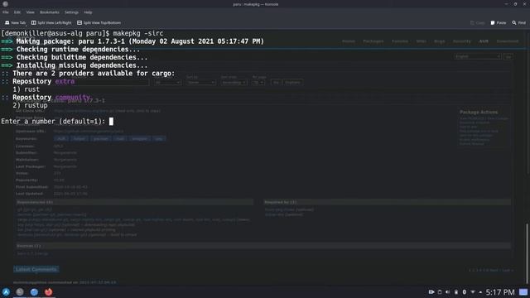Close the Konsole window
Viewport: 530px width, 298px height.
coord(524,4)
